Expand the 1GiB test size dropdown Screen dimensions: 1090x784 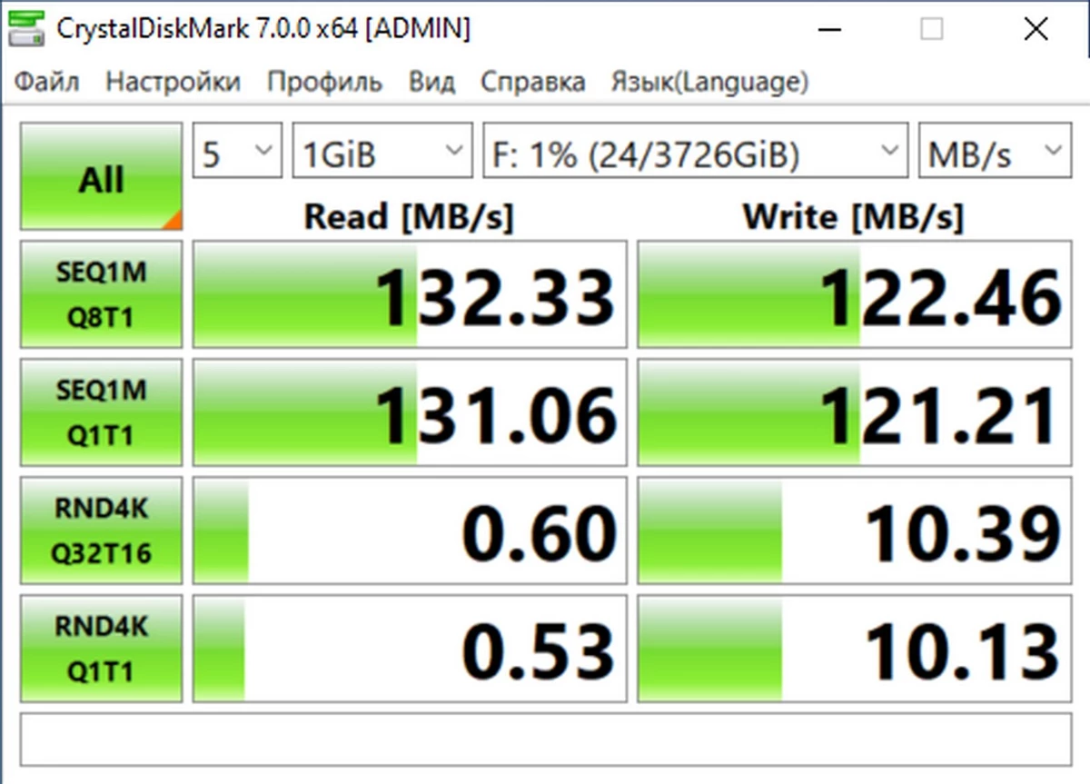click(382, 151)
